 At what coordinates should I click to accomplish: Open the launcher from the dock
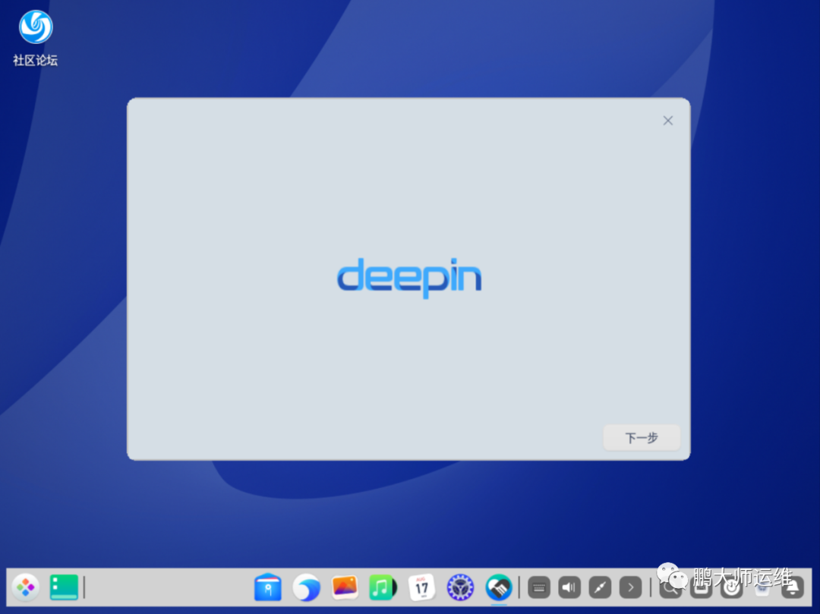pos(25,587)
